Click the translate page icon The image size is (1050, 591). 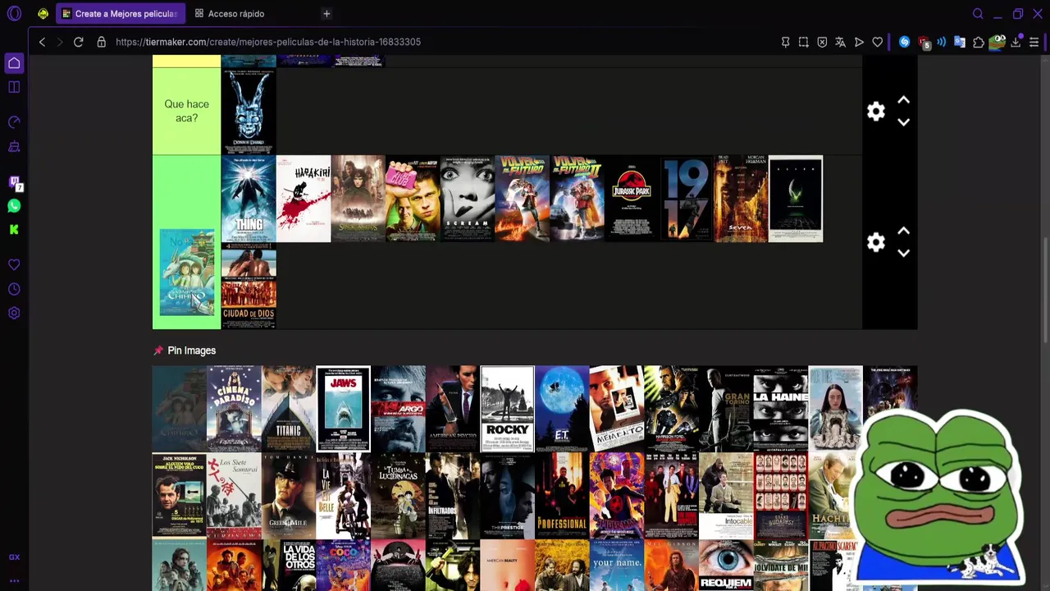coord(840,42)
